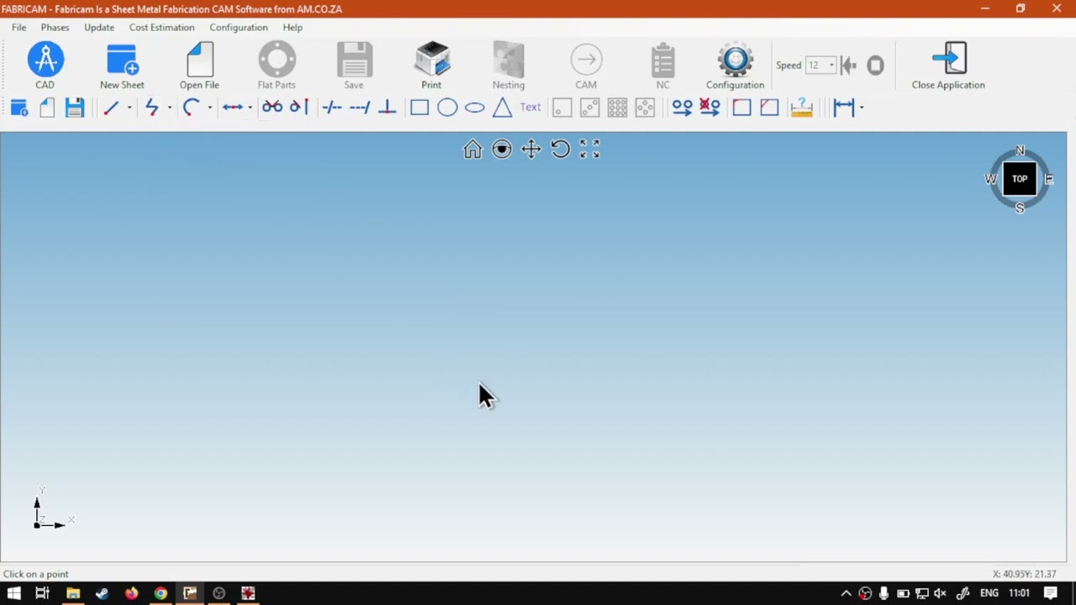
Task: Click the circular hole pattern tool
Action: [x=646, y=108]
